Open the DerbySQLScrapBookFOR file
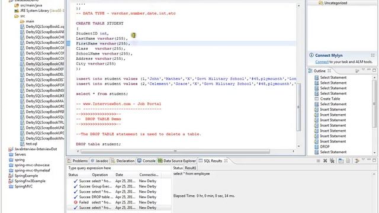Screen dimensions: 379x213 (x=42, y=85)
